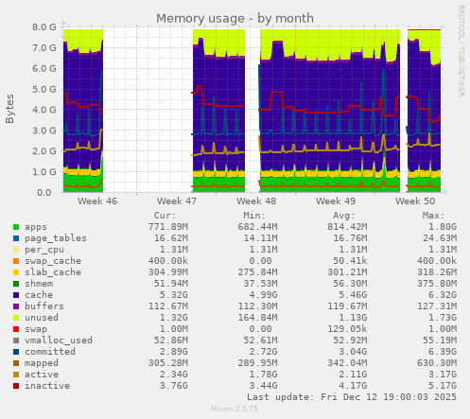Click the '8.0 G' y-axis tick label

[44, 26]
